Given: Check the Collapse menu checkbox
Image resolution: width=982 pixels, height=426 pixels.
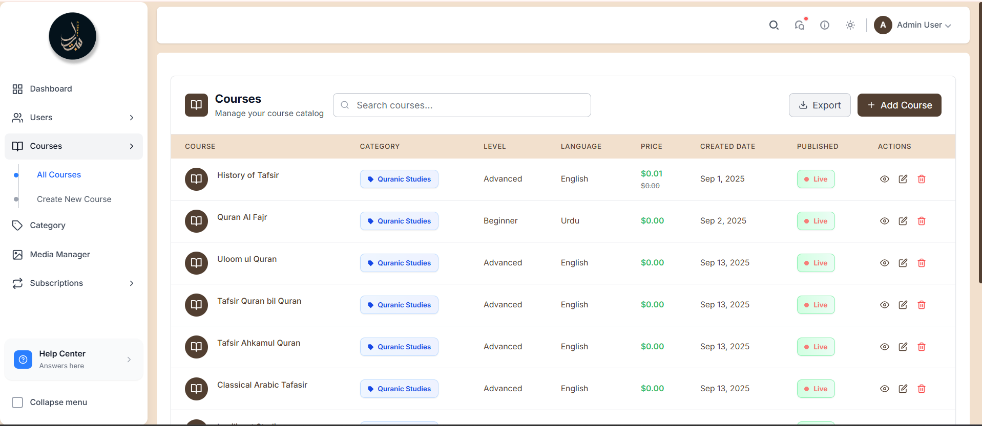Looking at the screenshot, I should [17, 402].
